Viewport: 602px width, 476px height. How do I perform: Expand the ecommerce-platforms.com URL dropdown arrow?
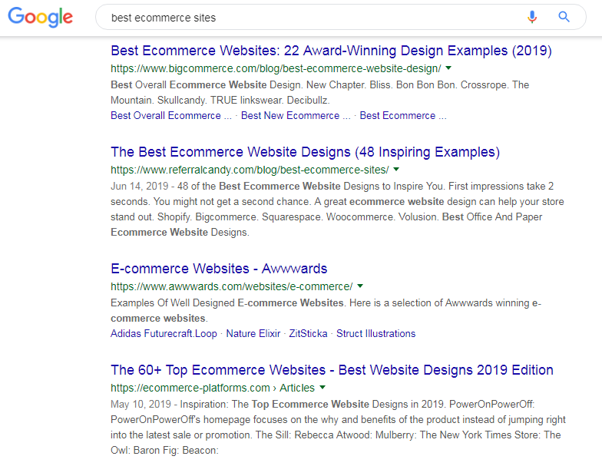tap(322, 388)
